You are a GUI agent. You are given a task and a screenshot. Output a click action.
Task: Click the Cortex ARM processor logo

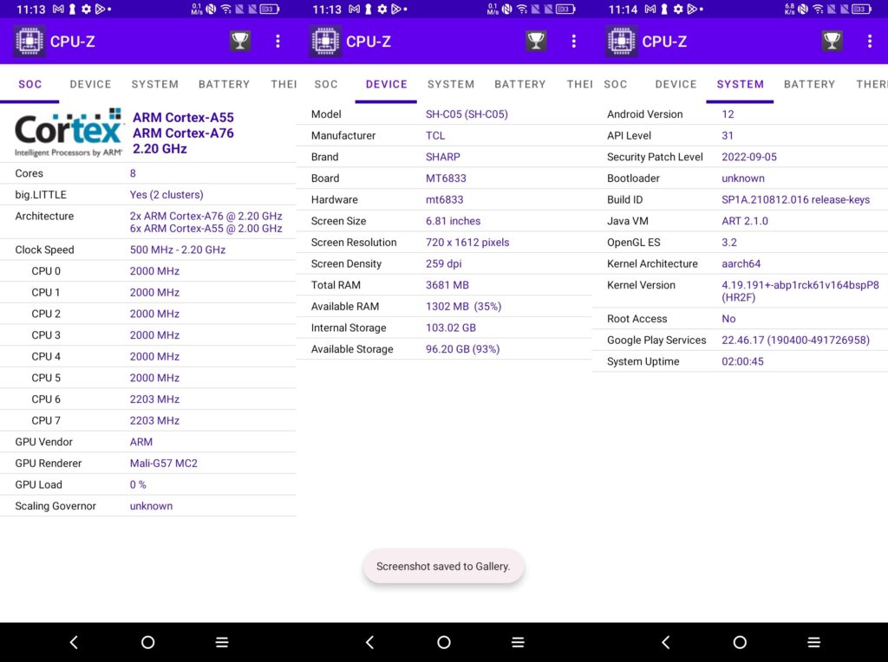69,133
